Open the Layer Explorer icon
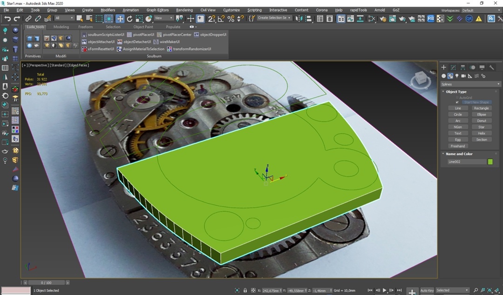Image resolution: width=503 pixels, height=295 pixels. [329, 19]
